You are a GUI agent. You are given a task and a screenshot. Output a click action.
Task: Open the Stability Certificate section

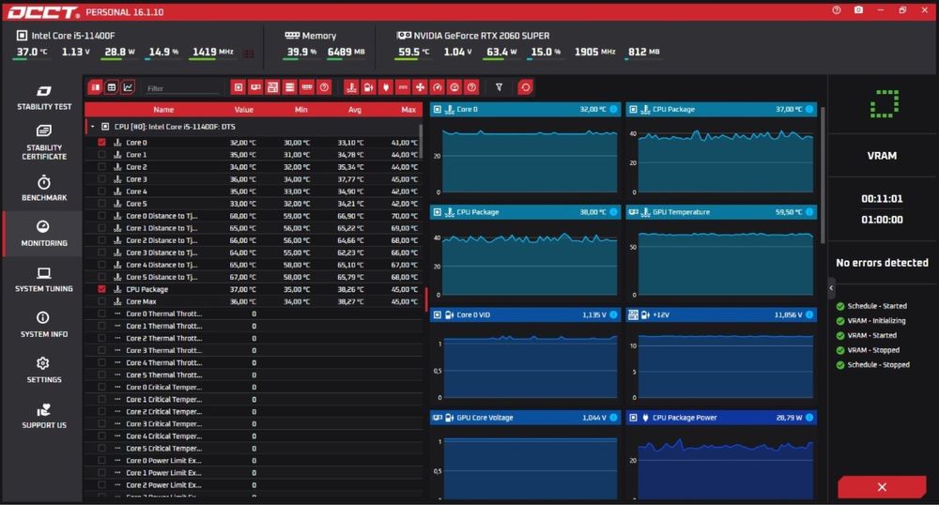[x=44, y=143]
